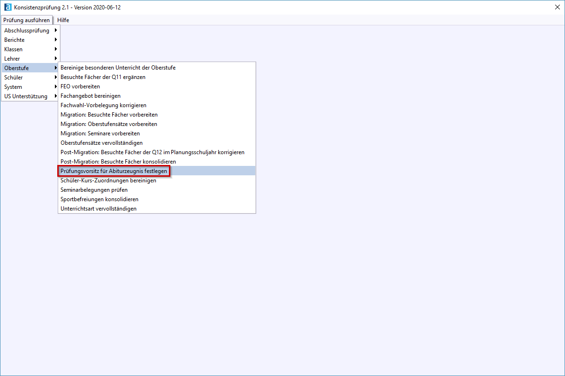
Task: Choose Post-Migration: Besuchte Fächer der Q12 korrigieren
Action: 157,152
